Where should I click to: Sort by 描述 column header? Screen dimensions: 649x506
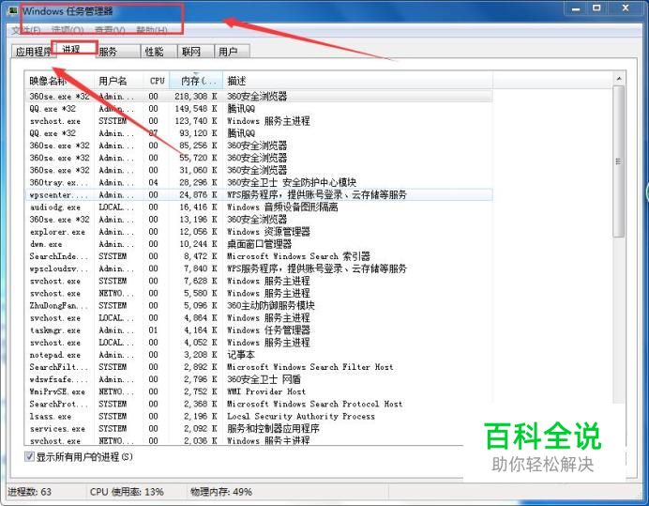357,81
